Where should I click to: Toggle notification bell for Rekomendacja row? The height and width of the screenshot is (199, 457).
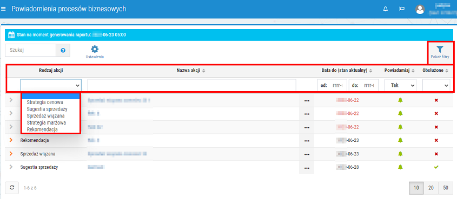pos(400,140)
